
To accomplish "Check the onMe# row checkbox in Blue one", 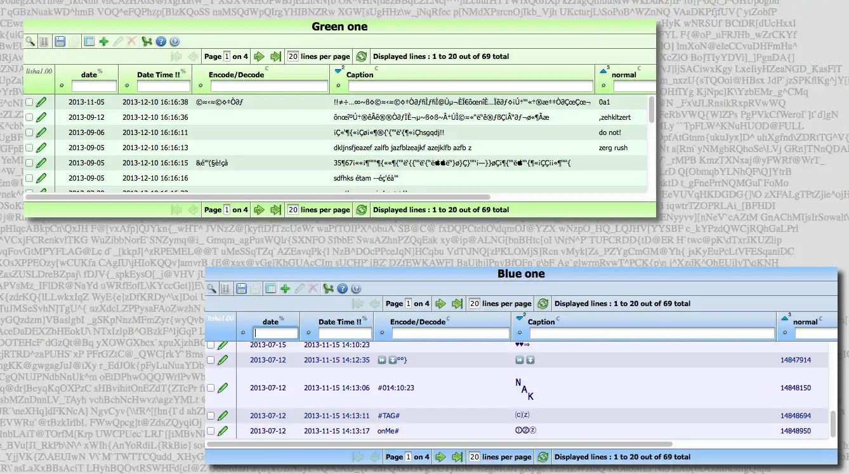I will pos(211,431).
